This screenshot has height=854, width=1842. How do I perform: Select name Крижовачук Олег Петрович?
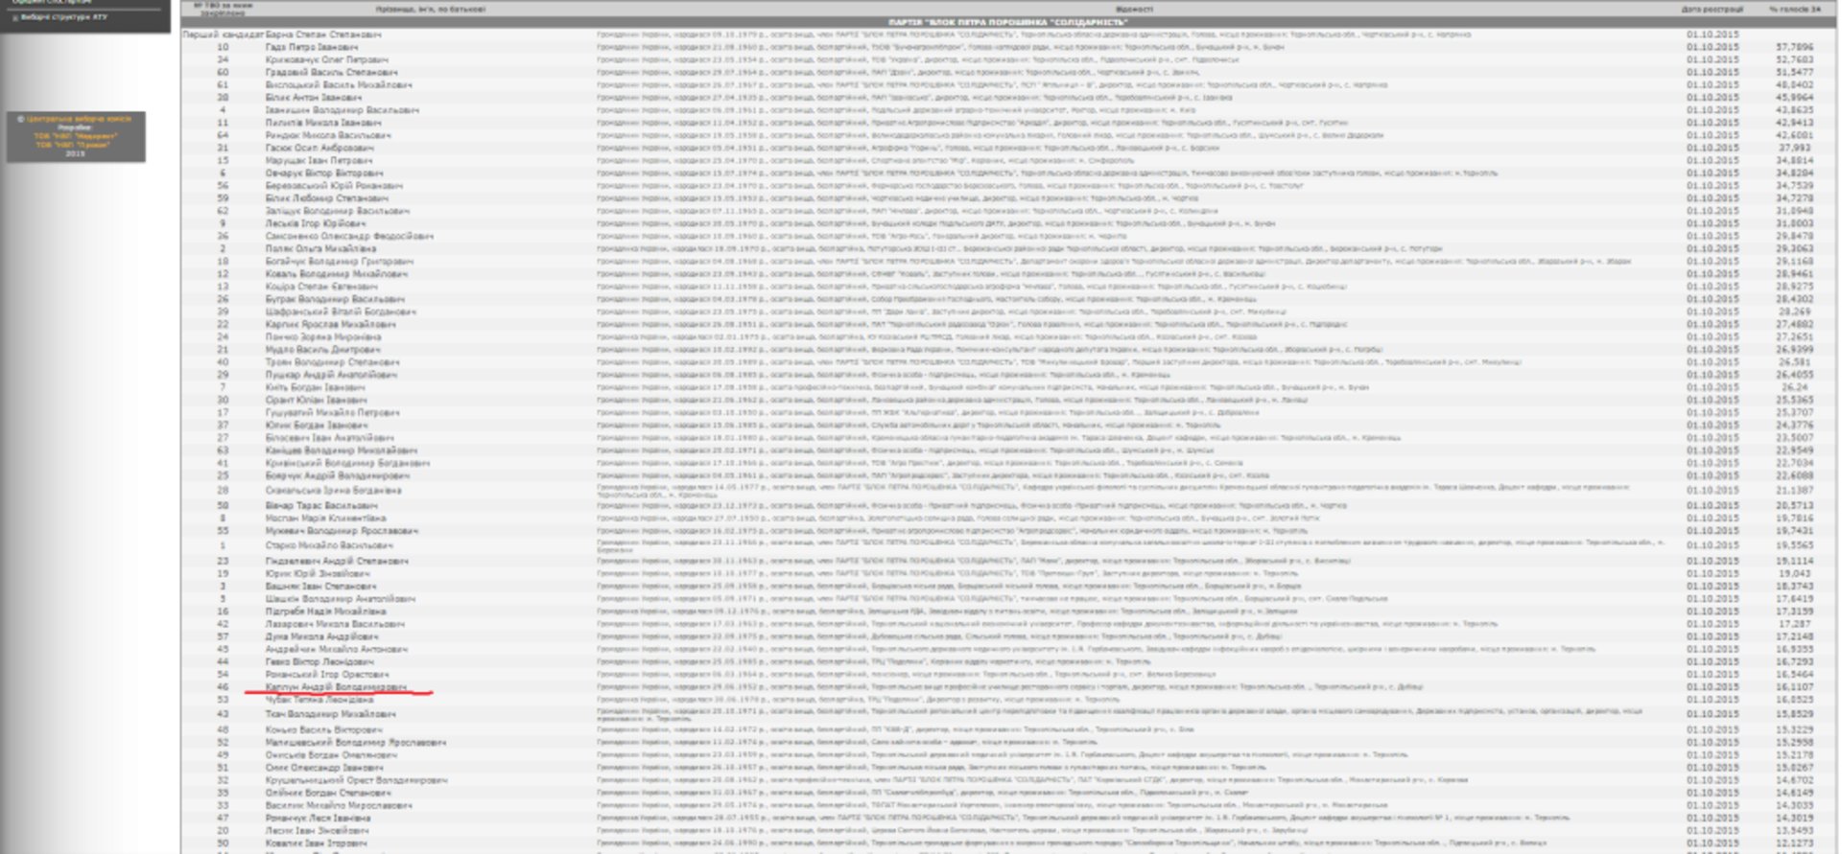pos(326,59)
